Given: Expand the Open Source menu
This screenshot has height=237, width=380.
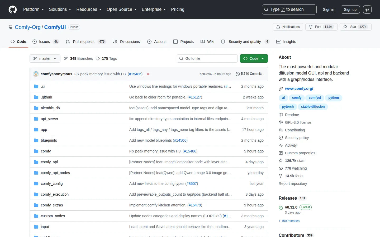Looking at the screenshot, I should tap(121, 9).
